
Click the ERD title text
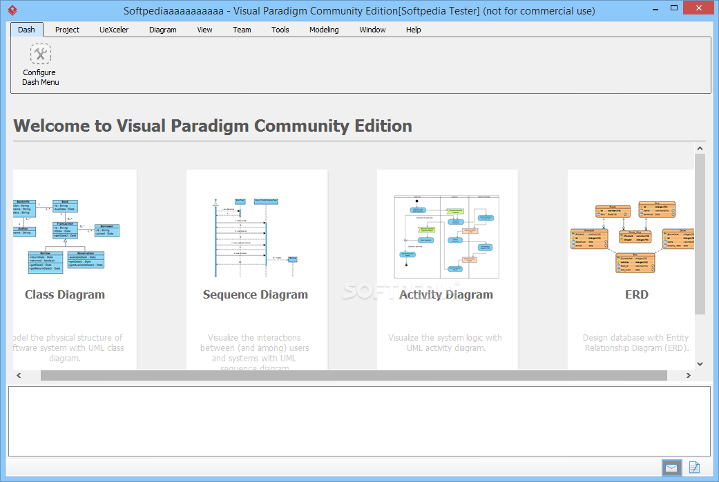click(636, 294)
